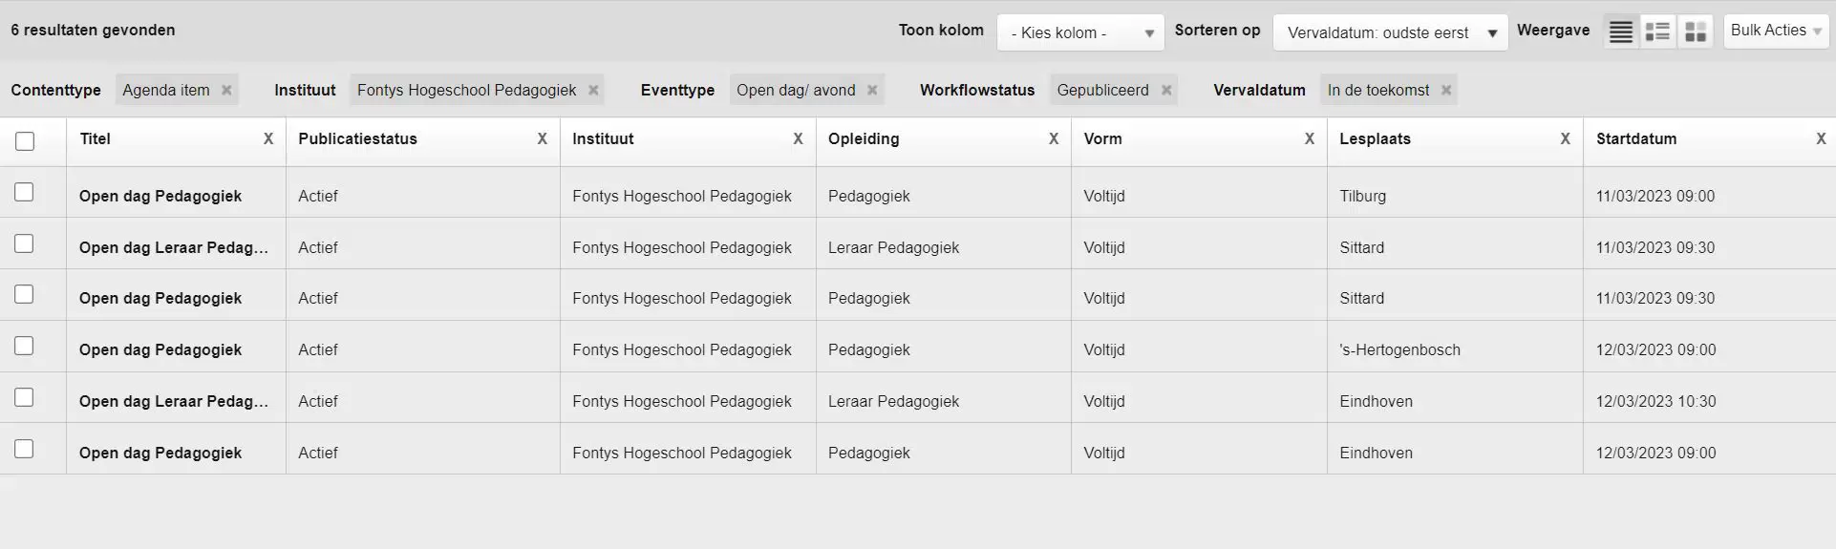Open Leraar Pedagogiek item for Eindhoven
The height and width of the screenshot is (549, 1836).
coord(174,401)
